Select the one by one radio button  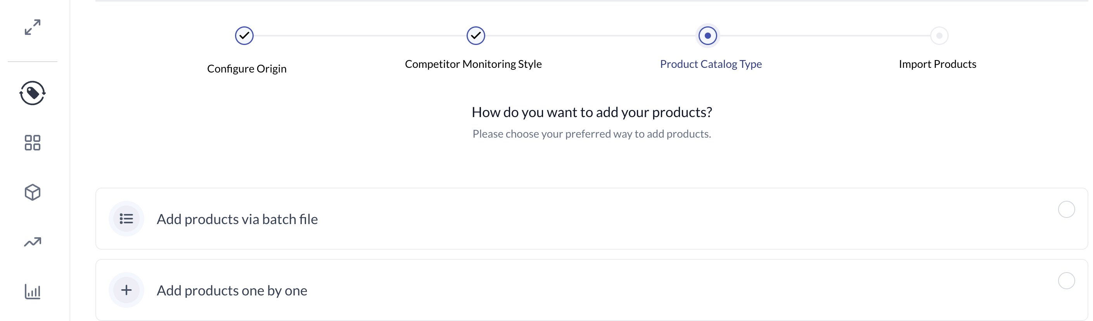click(x=1066, y=281)
